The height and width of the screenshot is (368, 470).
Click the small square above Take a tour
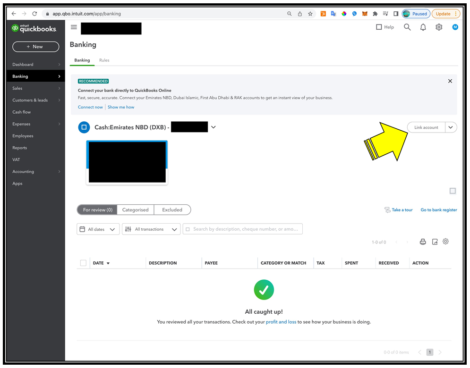[453, 191]
